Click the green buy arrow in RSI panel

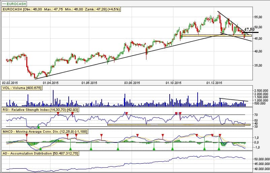[38, 126]
